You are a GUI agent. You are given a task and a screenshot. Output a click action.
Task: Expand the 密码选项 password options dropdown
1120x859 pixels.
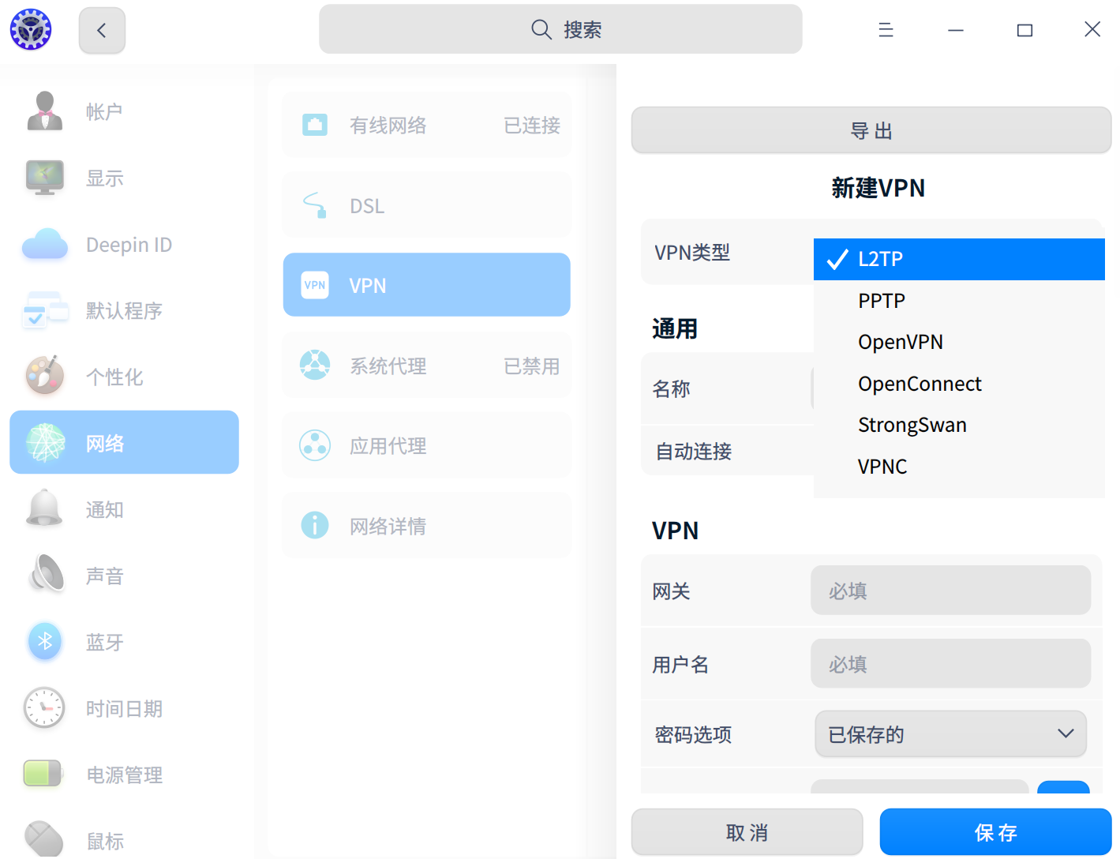[x=950, y=734]
